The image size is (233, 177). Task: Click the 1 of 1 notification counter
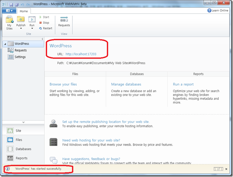coord(218,169)
